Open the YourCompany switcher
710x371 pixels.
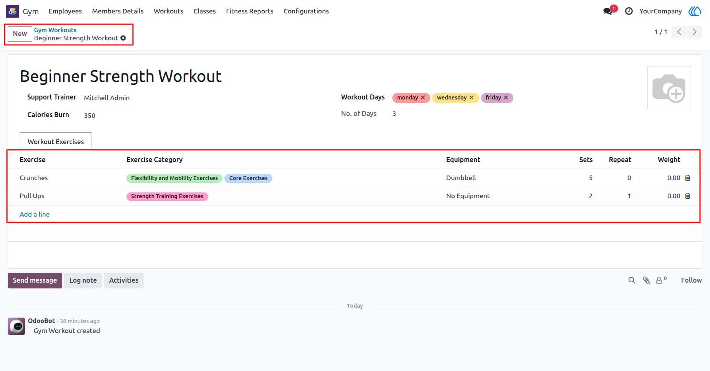click(x=660, y=11)
